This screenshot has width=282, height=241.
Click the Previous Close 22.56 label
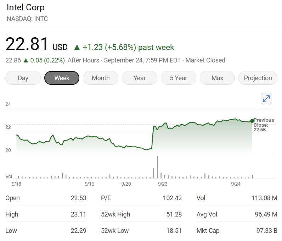pyautogui.click(x=264, y=125)
